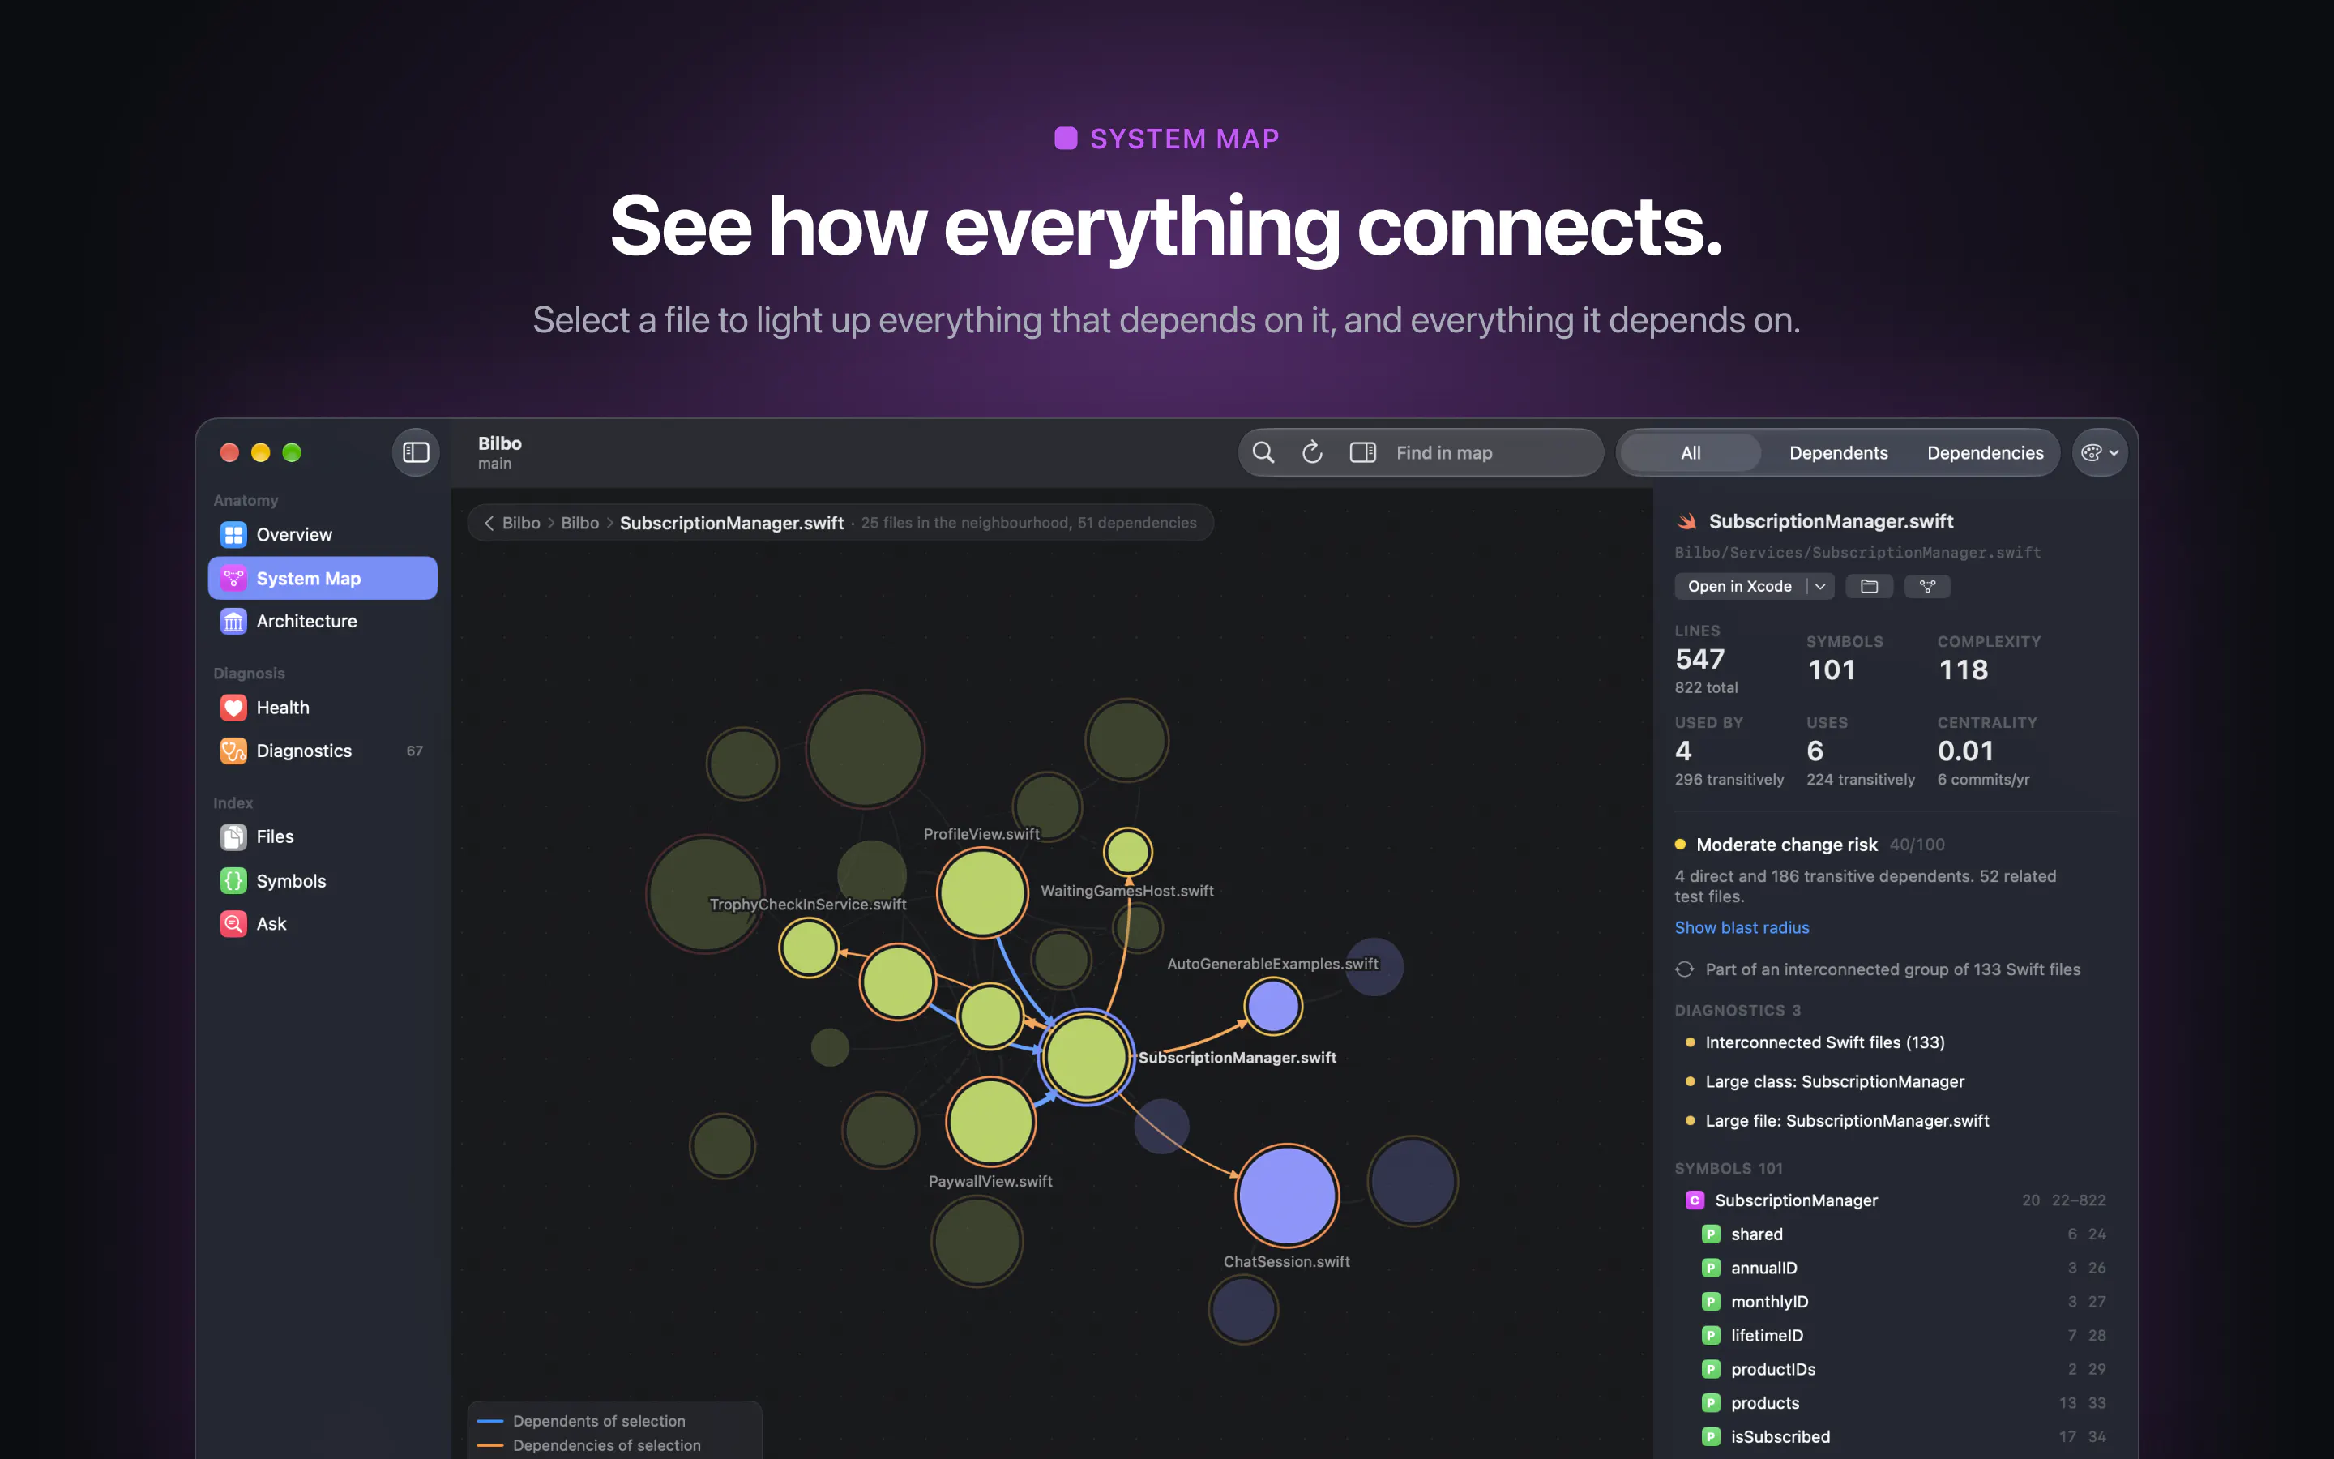Screen dimensions: 2334x1459
Task: Click first Bilbo breadcrumb
Action: tap(521, 523)
